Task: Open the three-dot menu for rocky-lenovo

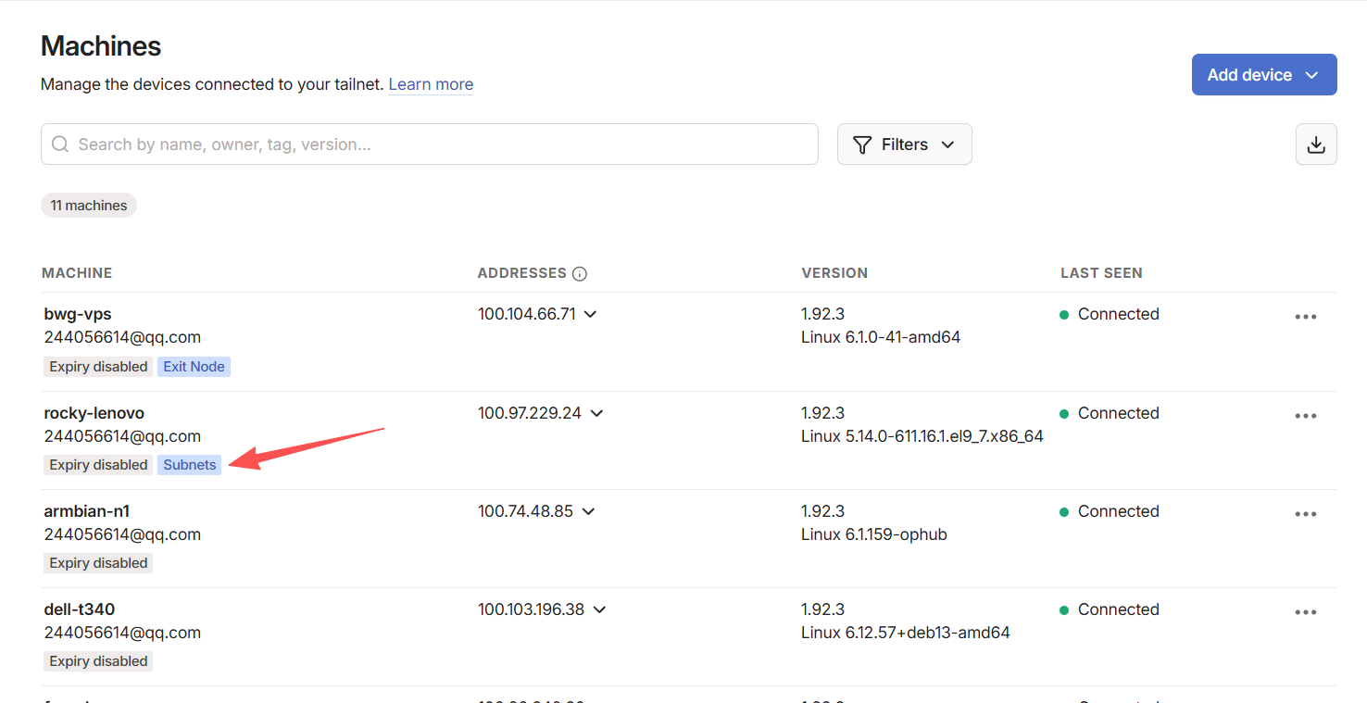Action: [1305, 416]
